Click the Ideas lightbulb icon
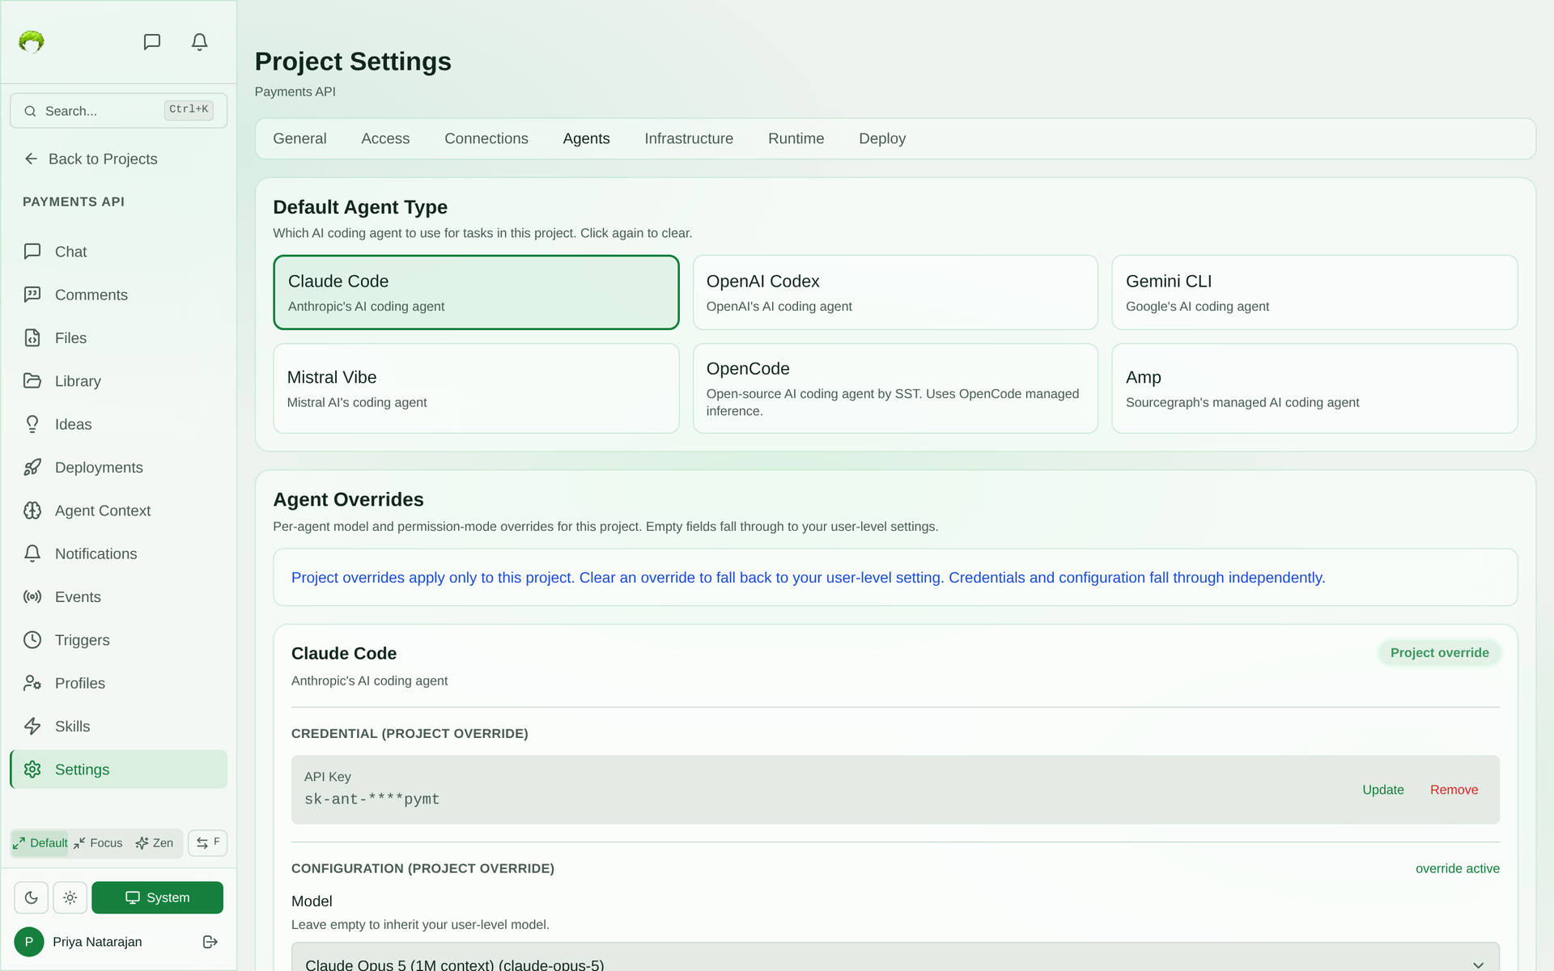1554x971 pixels. [x=32, y=424]
